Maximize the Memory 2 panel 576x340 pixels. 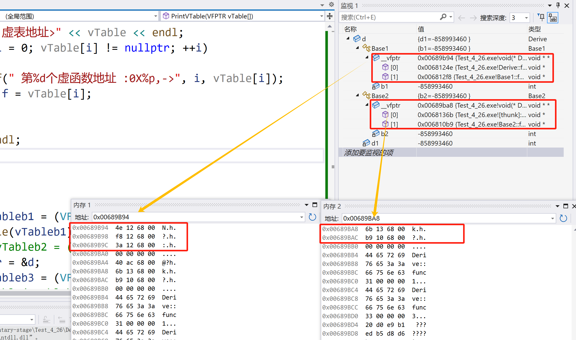click(565, 206)
